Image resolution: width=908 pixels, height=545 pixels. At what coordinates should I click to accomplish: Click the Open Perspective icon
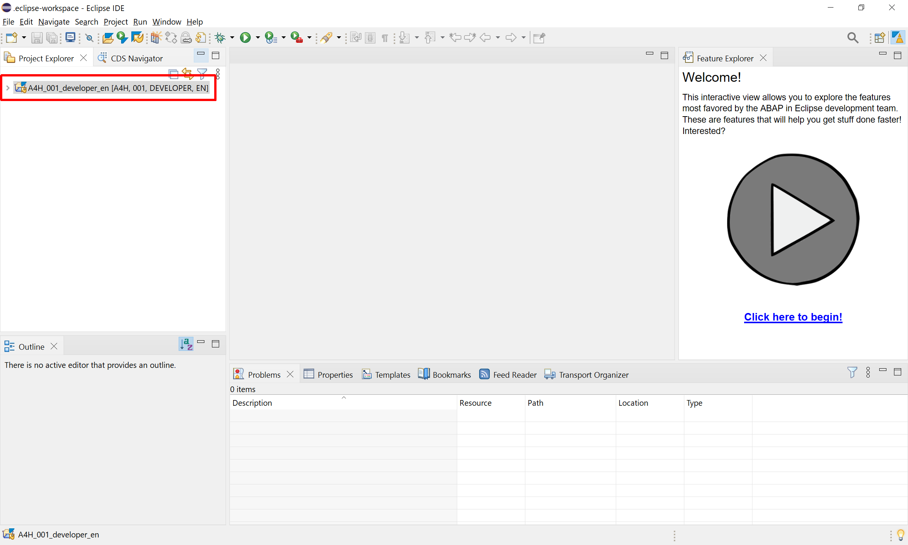click(880, 37)
